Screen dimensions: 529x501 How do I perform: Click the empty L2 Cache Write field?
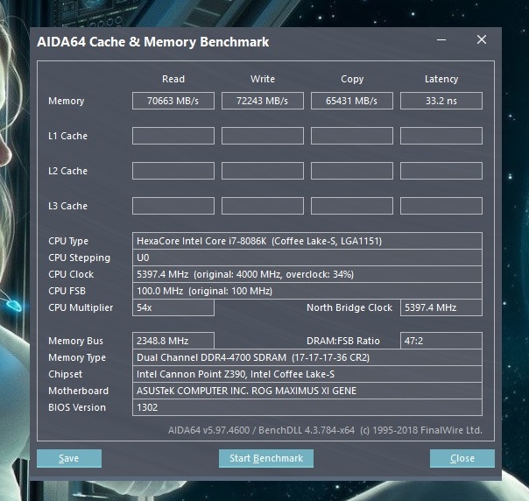263,171
